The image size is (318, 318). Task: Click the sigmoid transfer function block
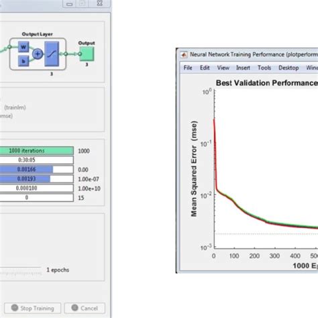click(52, 54)
